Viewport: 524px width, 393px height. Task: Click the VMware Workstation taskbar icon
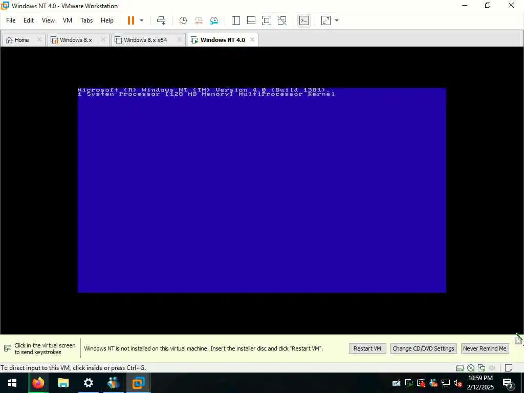(138, 383)
